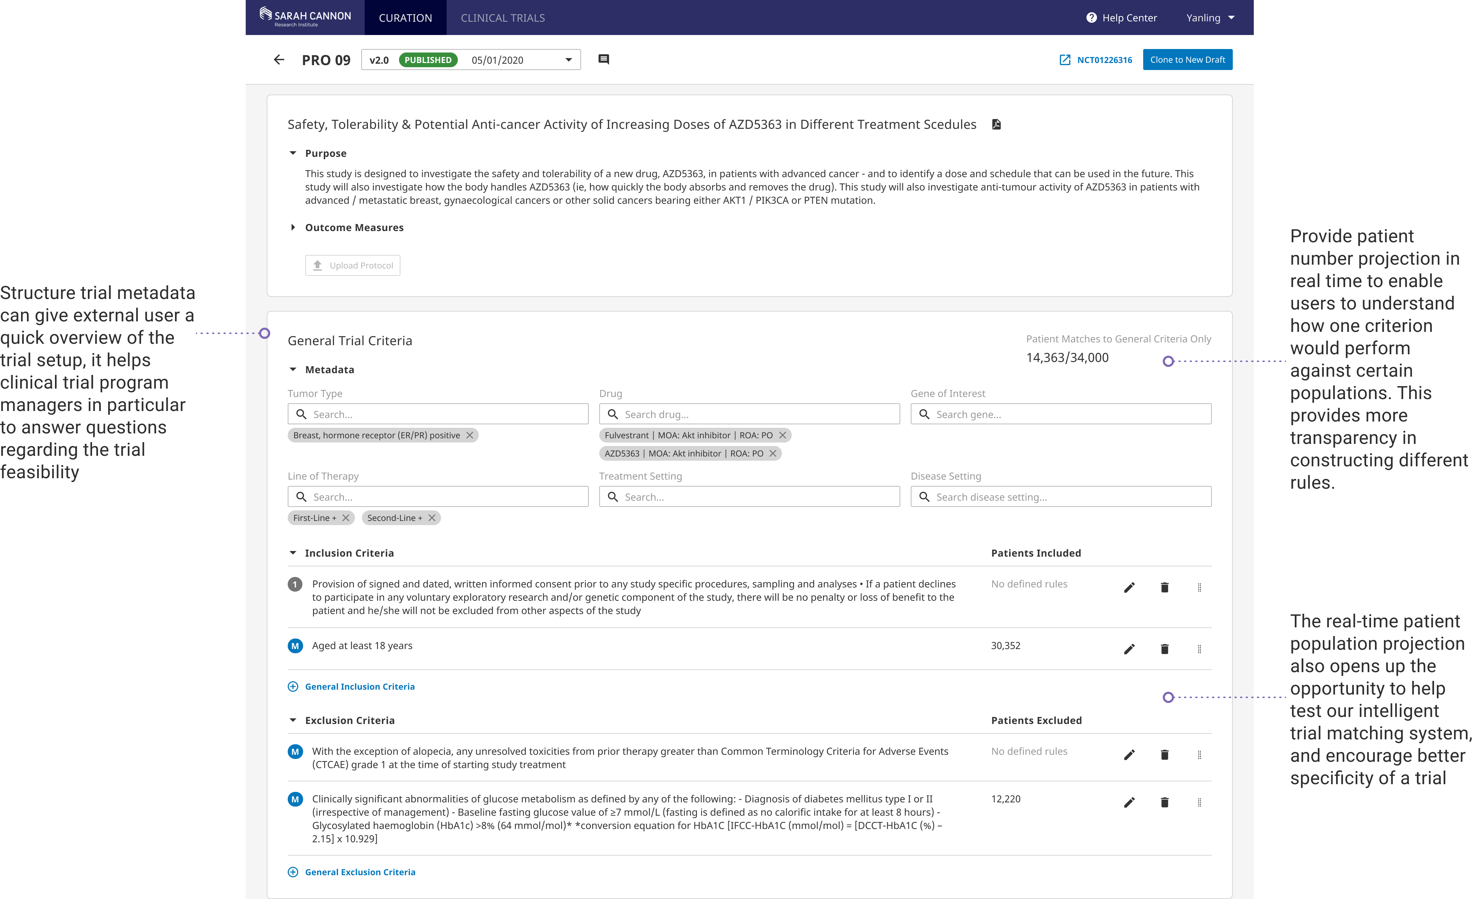This screenshot has height=899, width=1475.
Task: Click the Line of Therapy search field
Action: click(438, 497)
